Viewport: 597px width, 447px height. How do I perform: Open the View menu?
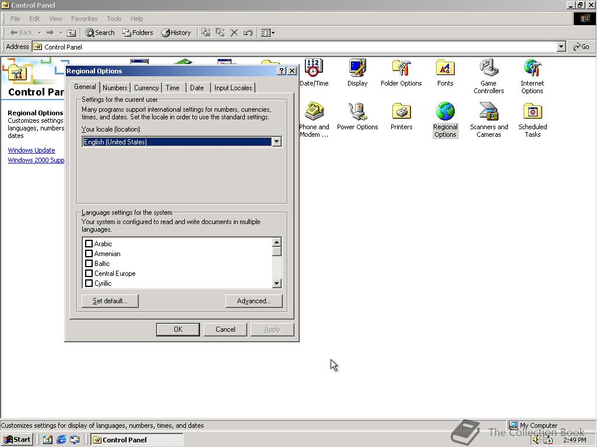55,19
